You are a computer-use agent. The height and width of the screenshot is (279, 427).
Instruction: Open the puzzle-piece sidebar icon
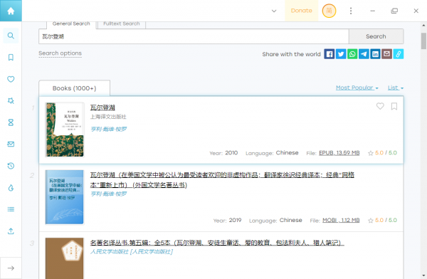11,101
